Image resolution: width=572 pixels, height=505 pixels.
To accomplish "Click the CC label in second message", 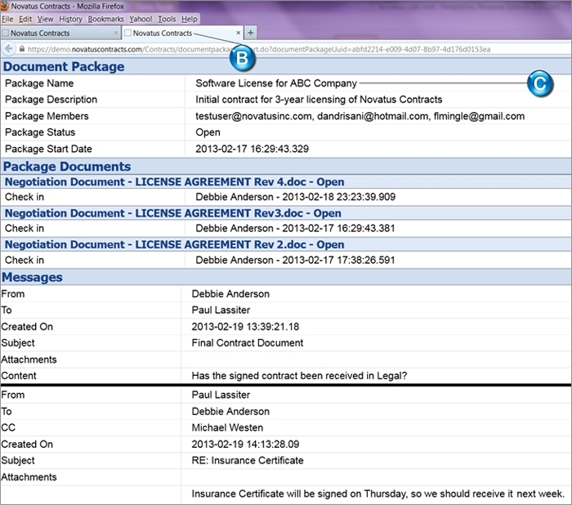I will pyautogui.click(x=8, y=427).
